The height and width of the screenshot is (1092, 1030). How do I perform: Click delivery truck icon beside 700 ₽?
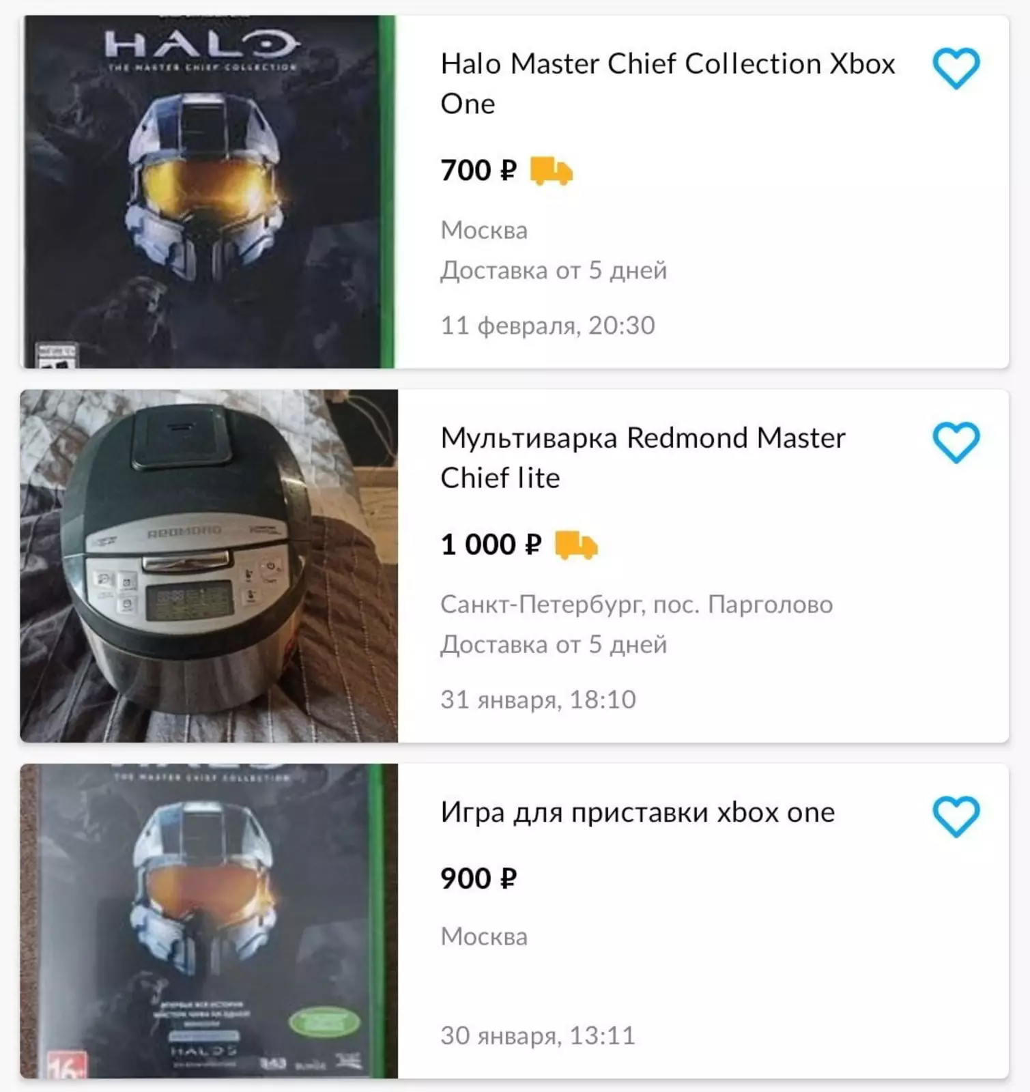552,171
